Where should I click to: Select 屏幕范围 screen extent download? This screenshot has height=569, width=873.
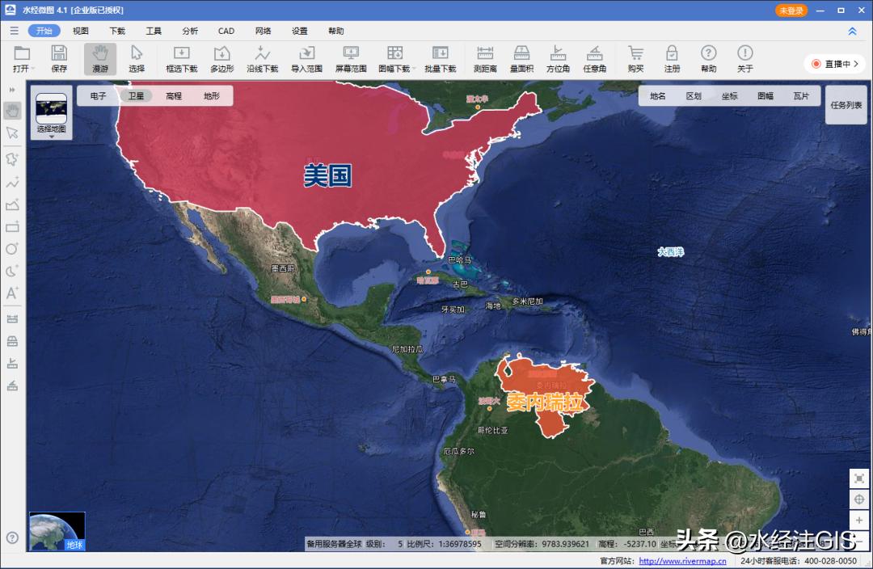[x=351, y=59]
